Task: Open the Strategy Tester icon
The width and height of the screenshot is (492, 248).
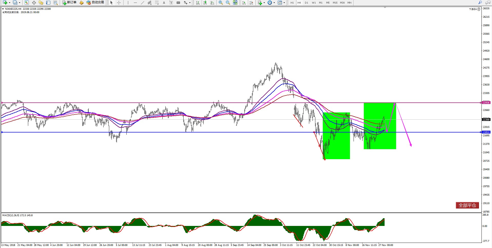Action: pos(55,3)
